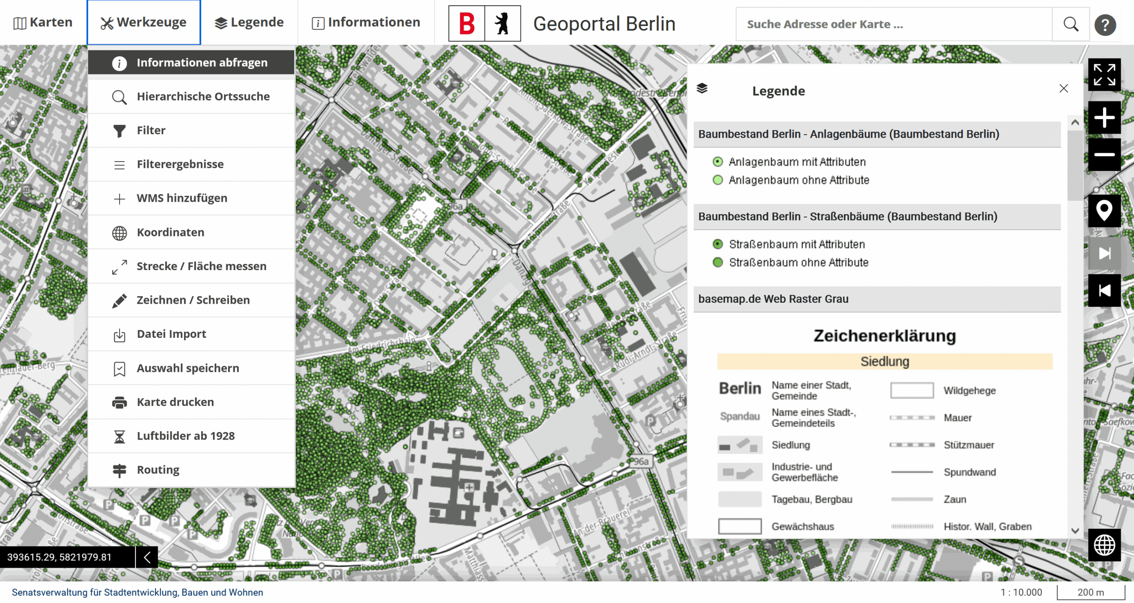Zoom out with the minus button

click(1104, 155)
